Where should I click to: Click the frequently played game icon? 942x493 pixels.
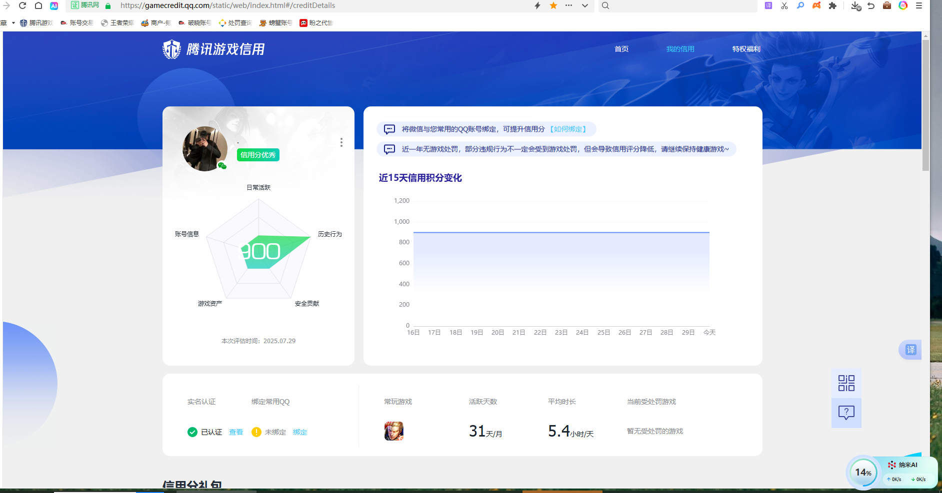[x=394, y=431]
